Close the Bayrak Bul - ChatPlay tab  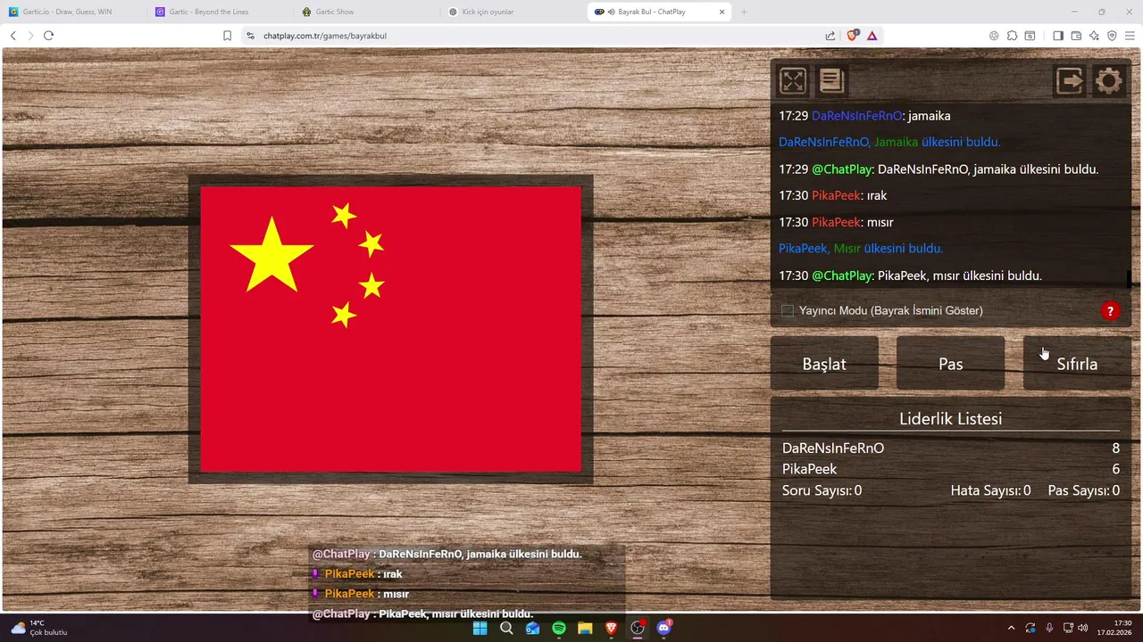pyautogui.click(x=721, y=12)
